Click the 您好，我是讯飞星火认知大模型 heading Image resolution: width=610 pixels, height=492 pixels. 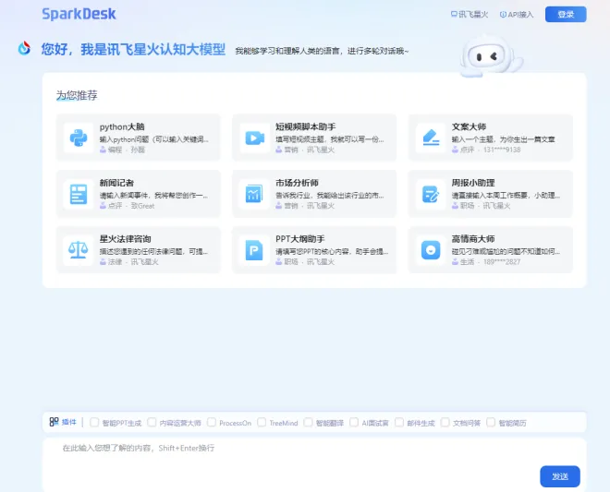133,49
